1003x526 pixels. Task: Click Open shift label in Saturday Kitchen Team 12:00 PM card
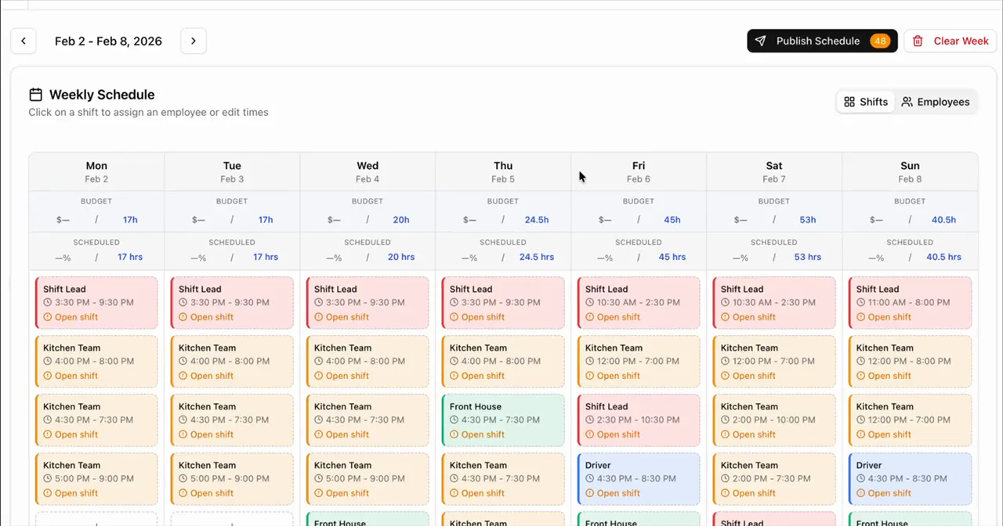click(754, 376)
